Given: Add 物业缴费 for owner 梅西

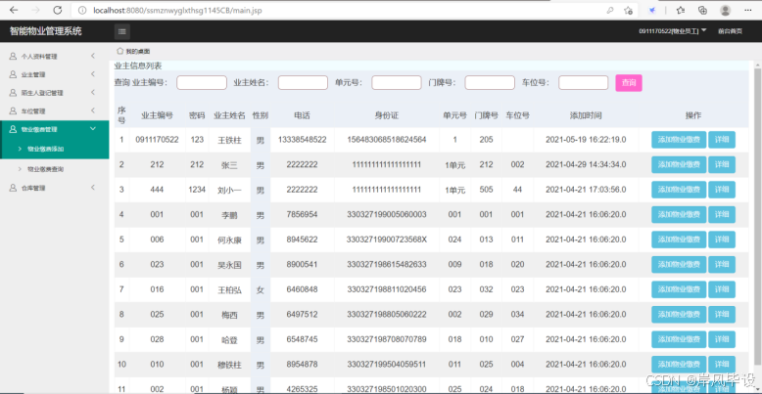Looking at the screenshot, I should pyautogui.click(x=679, y=315).
